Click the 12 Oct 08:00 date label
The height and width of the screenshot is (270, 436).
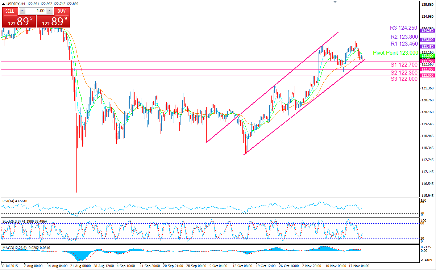243,266
